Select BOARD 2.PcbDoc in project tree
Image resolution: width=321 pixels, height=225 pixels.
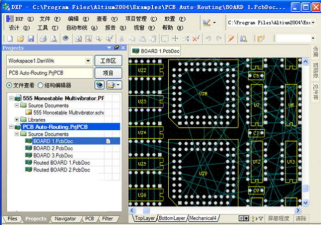click(53, 148)
